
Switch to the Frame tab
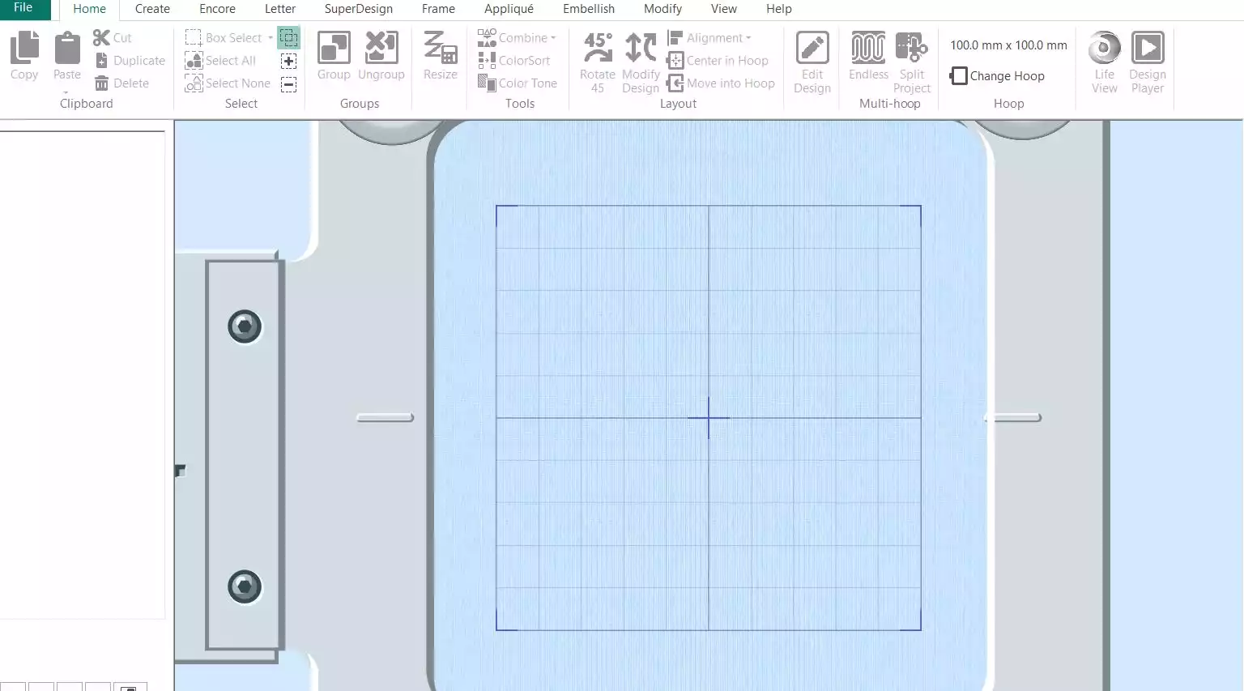[x=438, y=9]
